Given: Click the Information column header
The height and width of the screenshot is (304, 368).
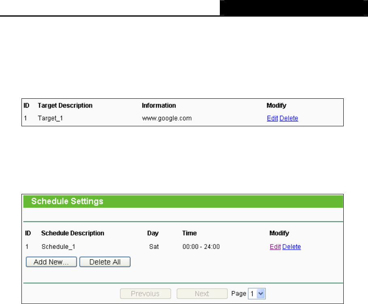Looking at the screenshot, I should coord(159,106).
